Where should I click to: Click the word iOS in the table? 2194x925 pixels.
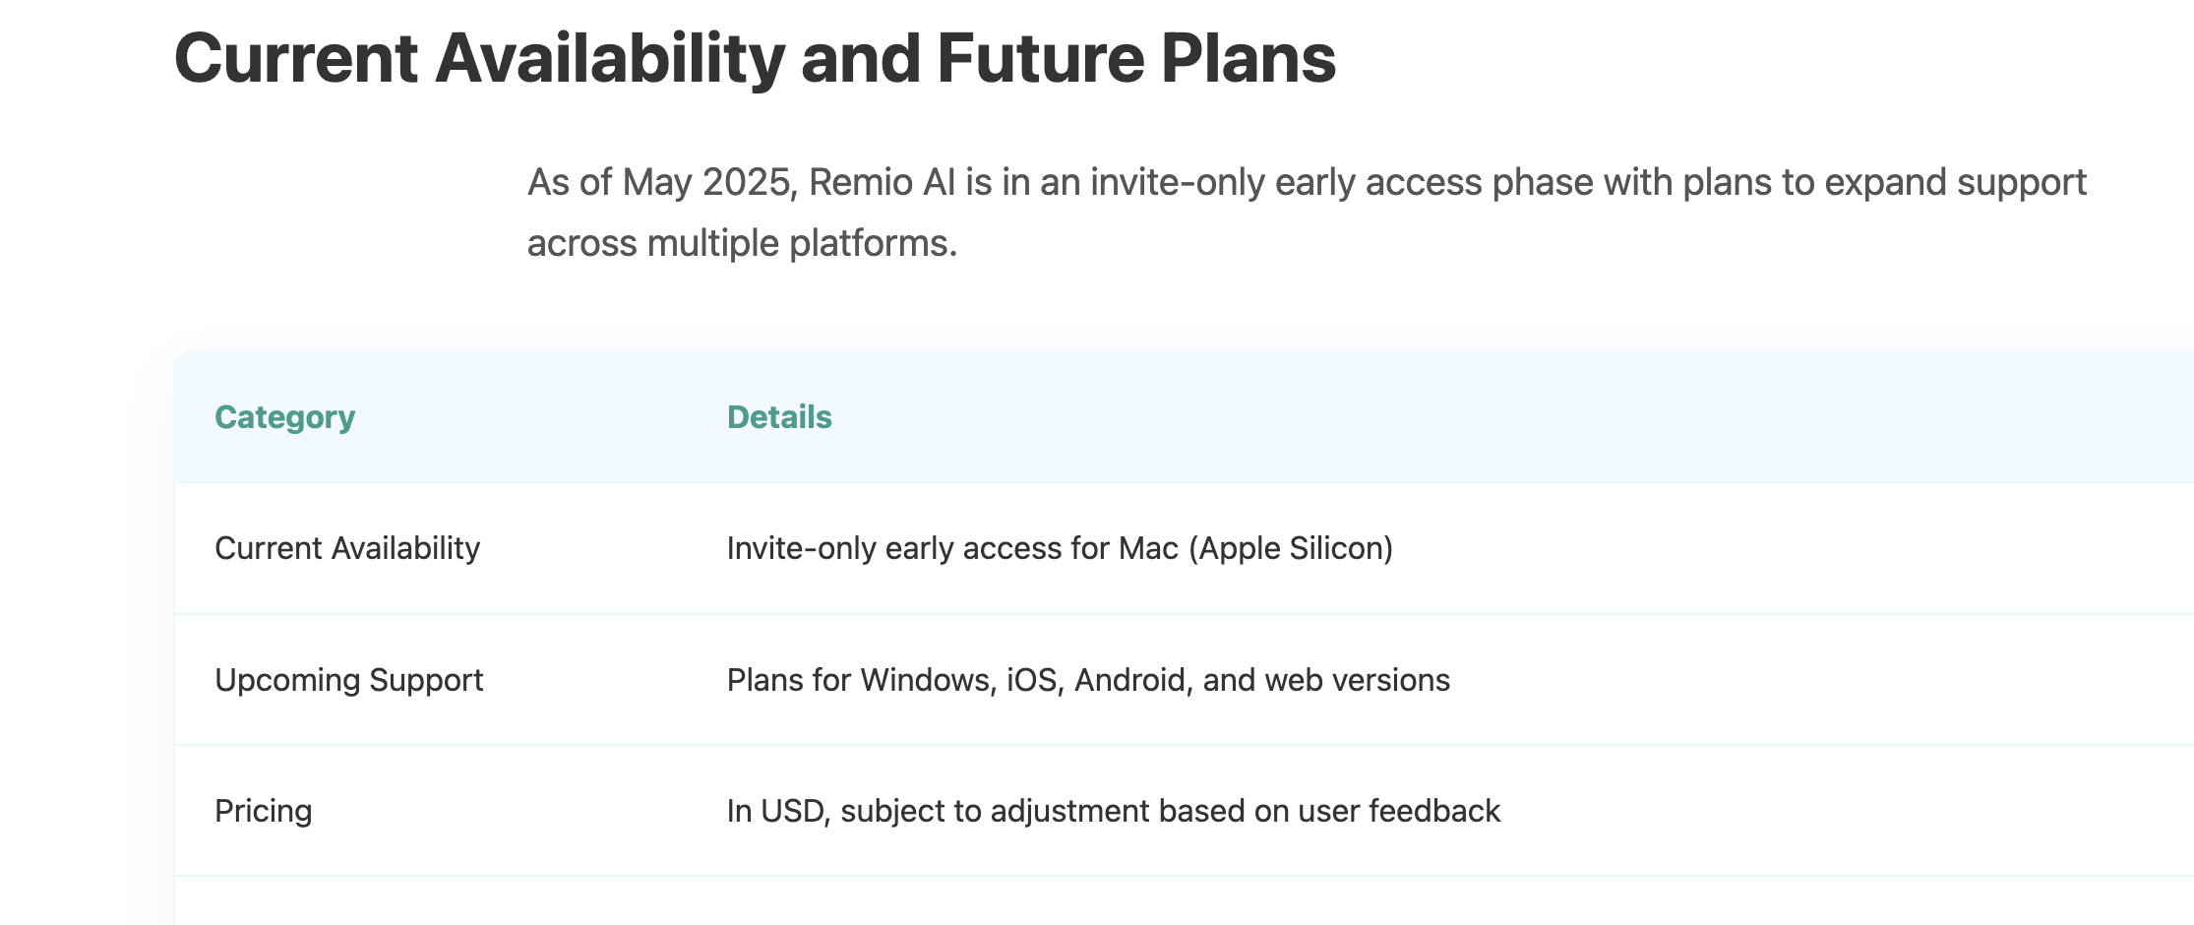[x=1032, y=680]
